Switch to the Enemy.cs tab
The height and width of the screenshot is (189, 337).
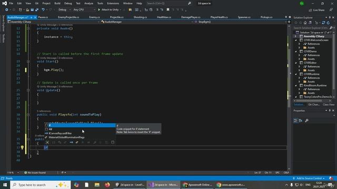(94, 17)
